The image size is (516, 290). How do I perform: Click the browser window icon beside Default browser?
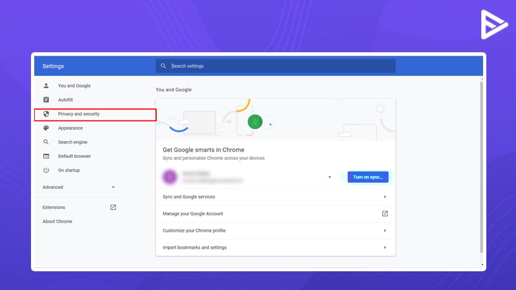(x=46, y=156)
